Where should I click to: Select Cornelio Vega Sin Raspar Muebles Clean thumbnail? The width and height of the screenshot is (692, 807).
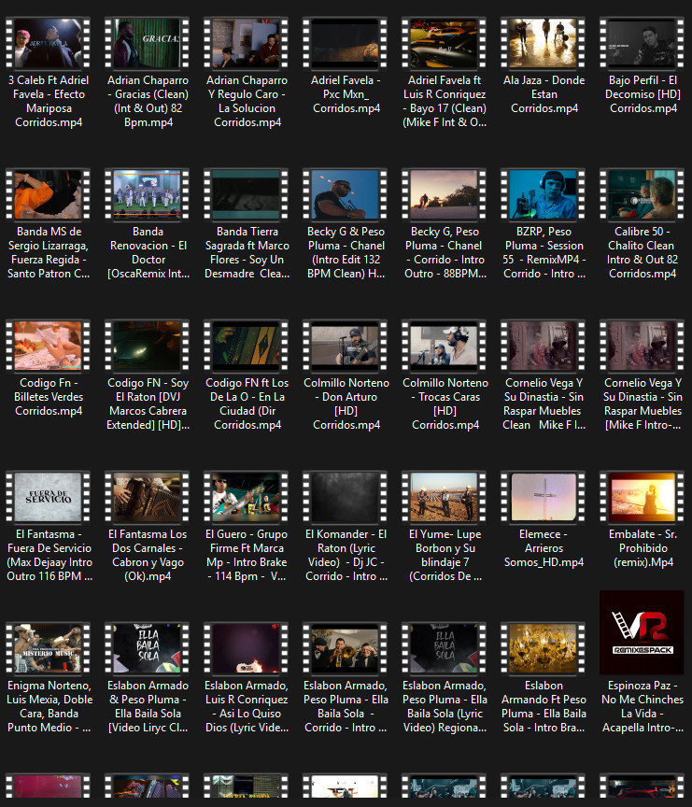click(544, 346)
